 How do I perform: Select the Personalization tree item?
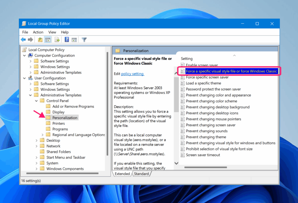(65, 118)
